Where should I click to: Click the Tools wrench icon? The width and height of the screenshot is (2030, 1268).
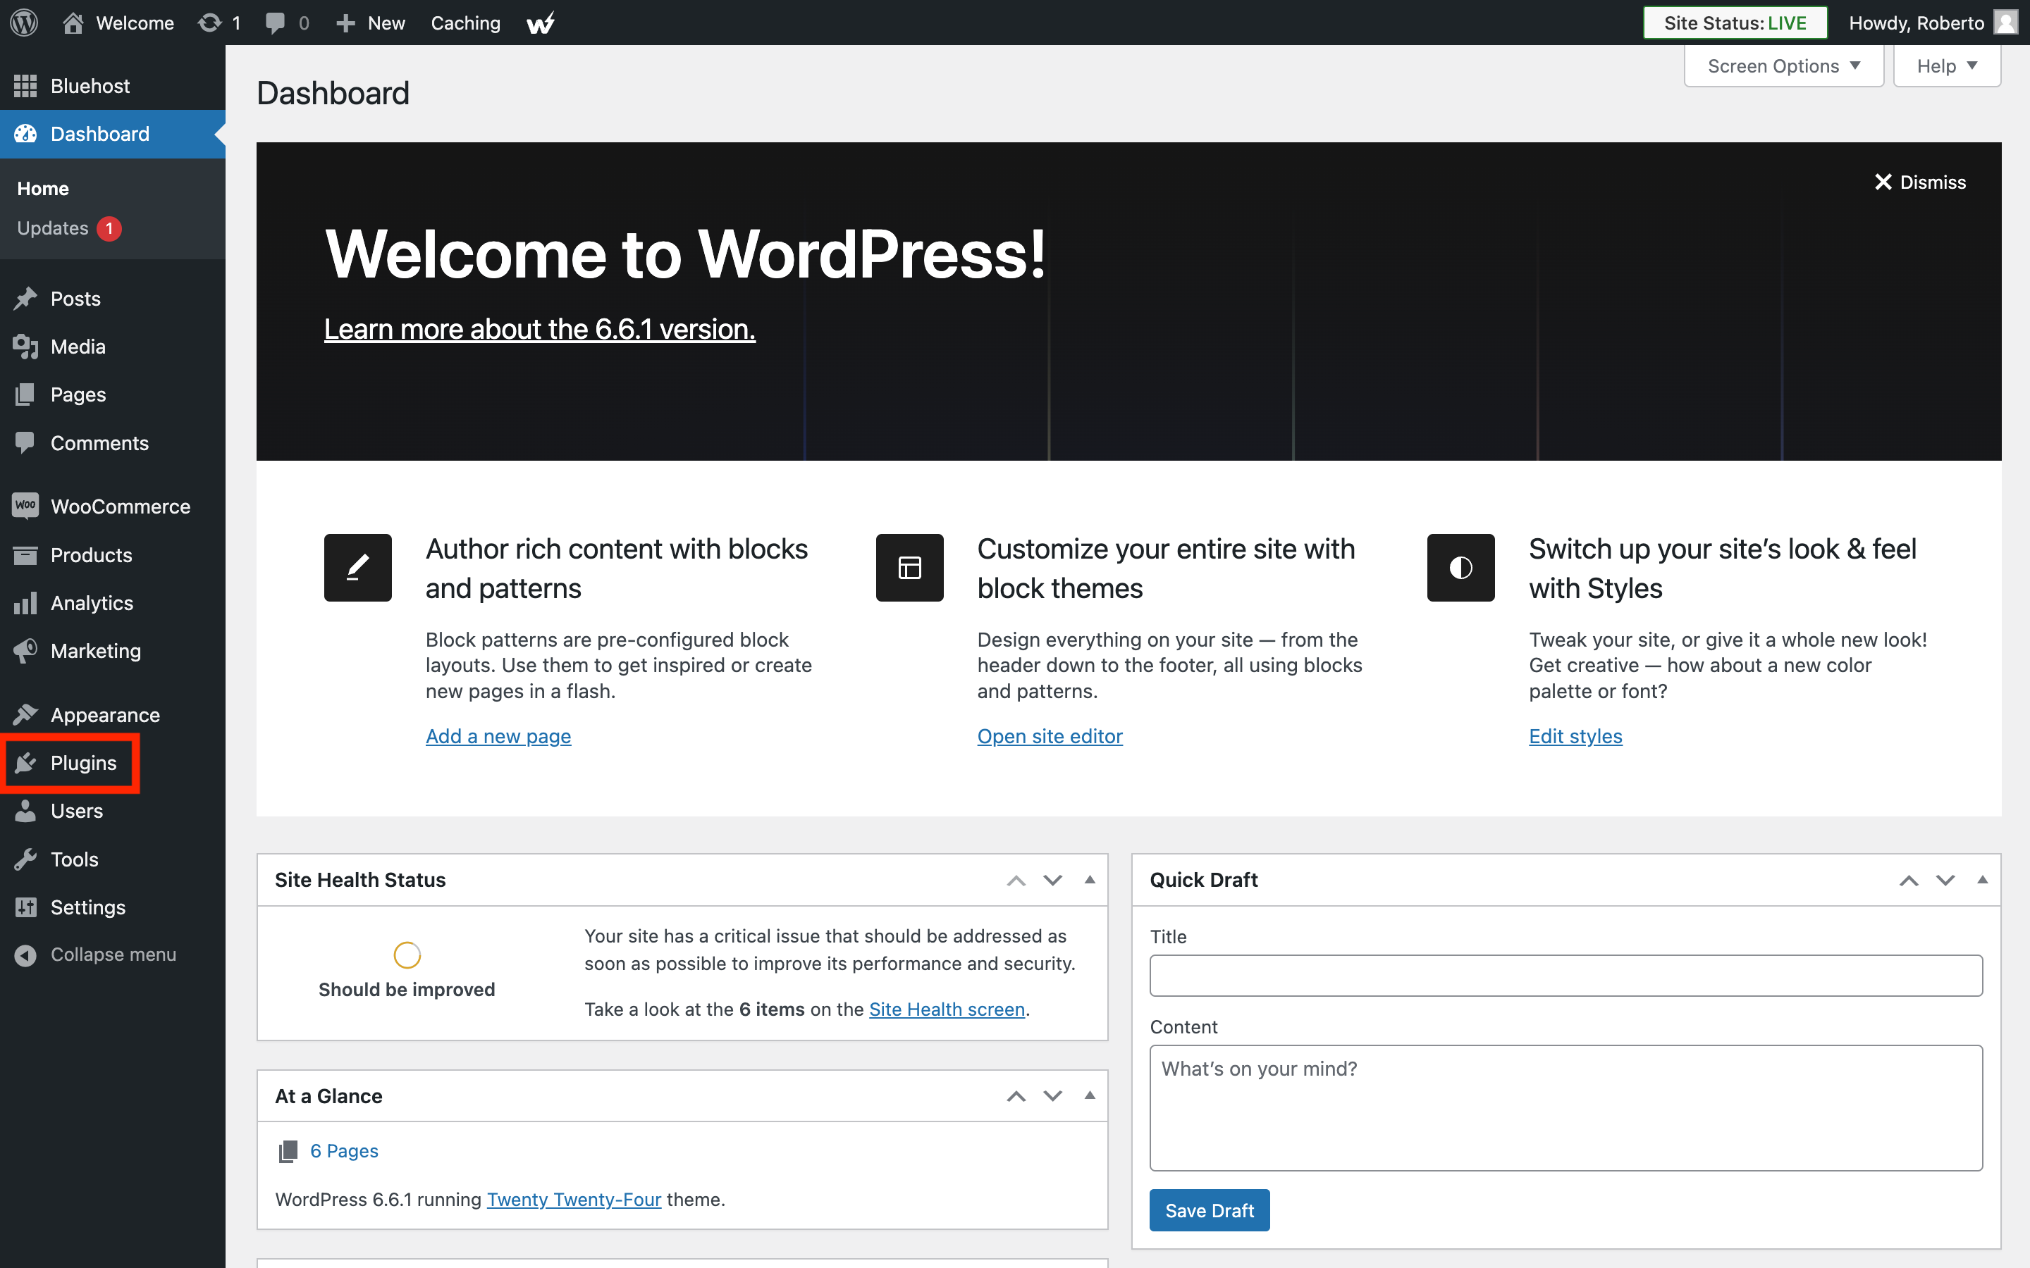click(x=25, y=859)
